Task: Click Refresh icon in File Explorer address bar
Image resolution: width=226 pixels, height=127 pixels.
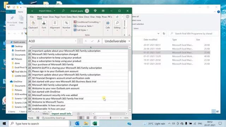Action: coord(164,34)
